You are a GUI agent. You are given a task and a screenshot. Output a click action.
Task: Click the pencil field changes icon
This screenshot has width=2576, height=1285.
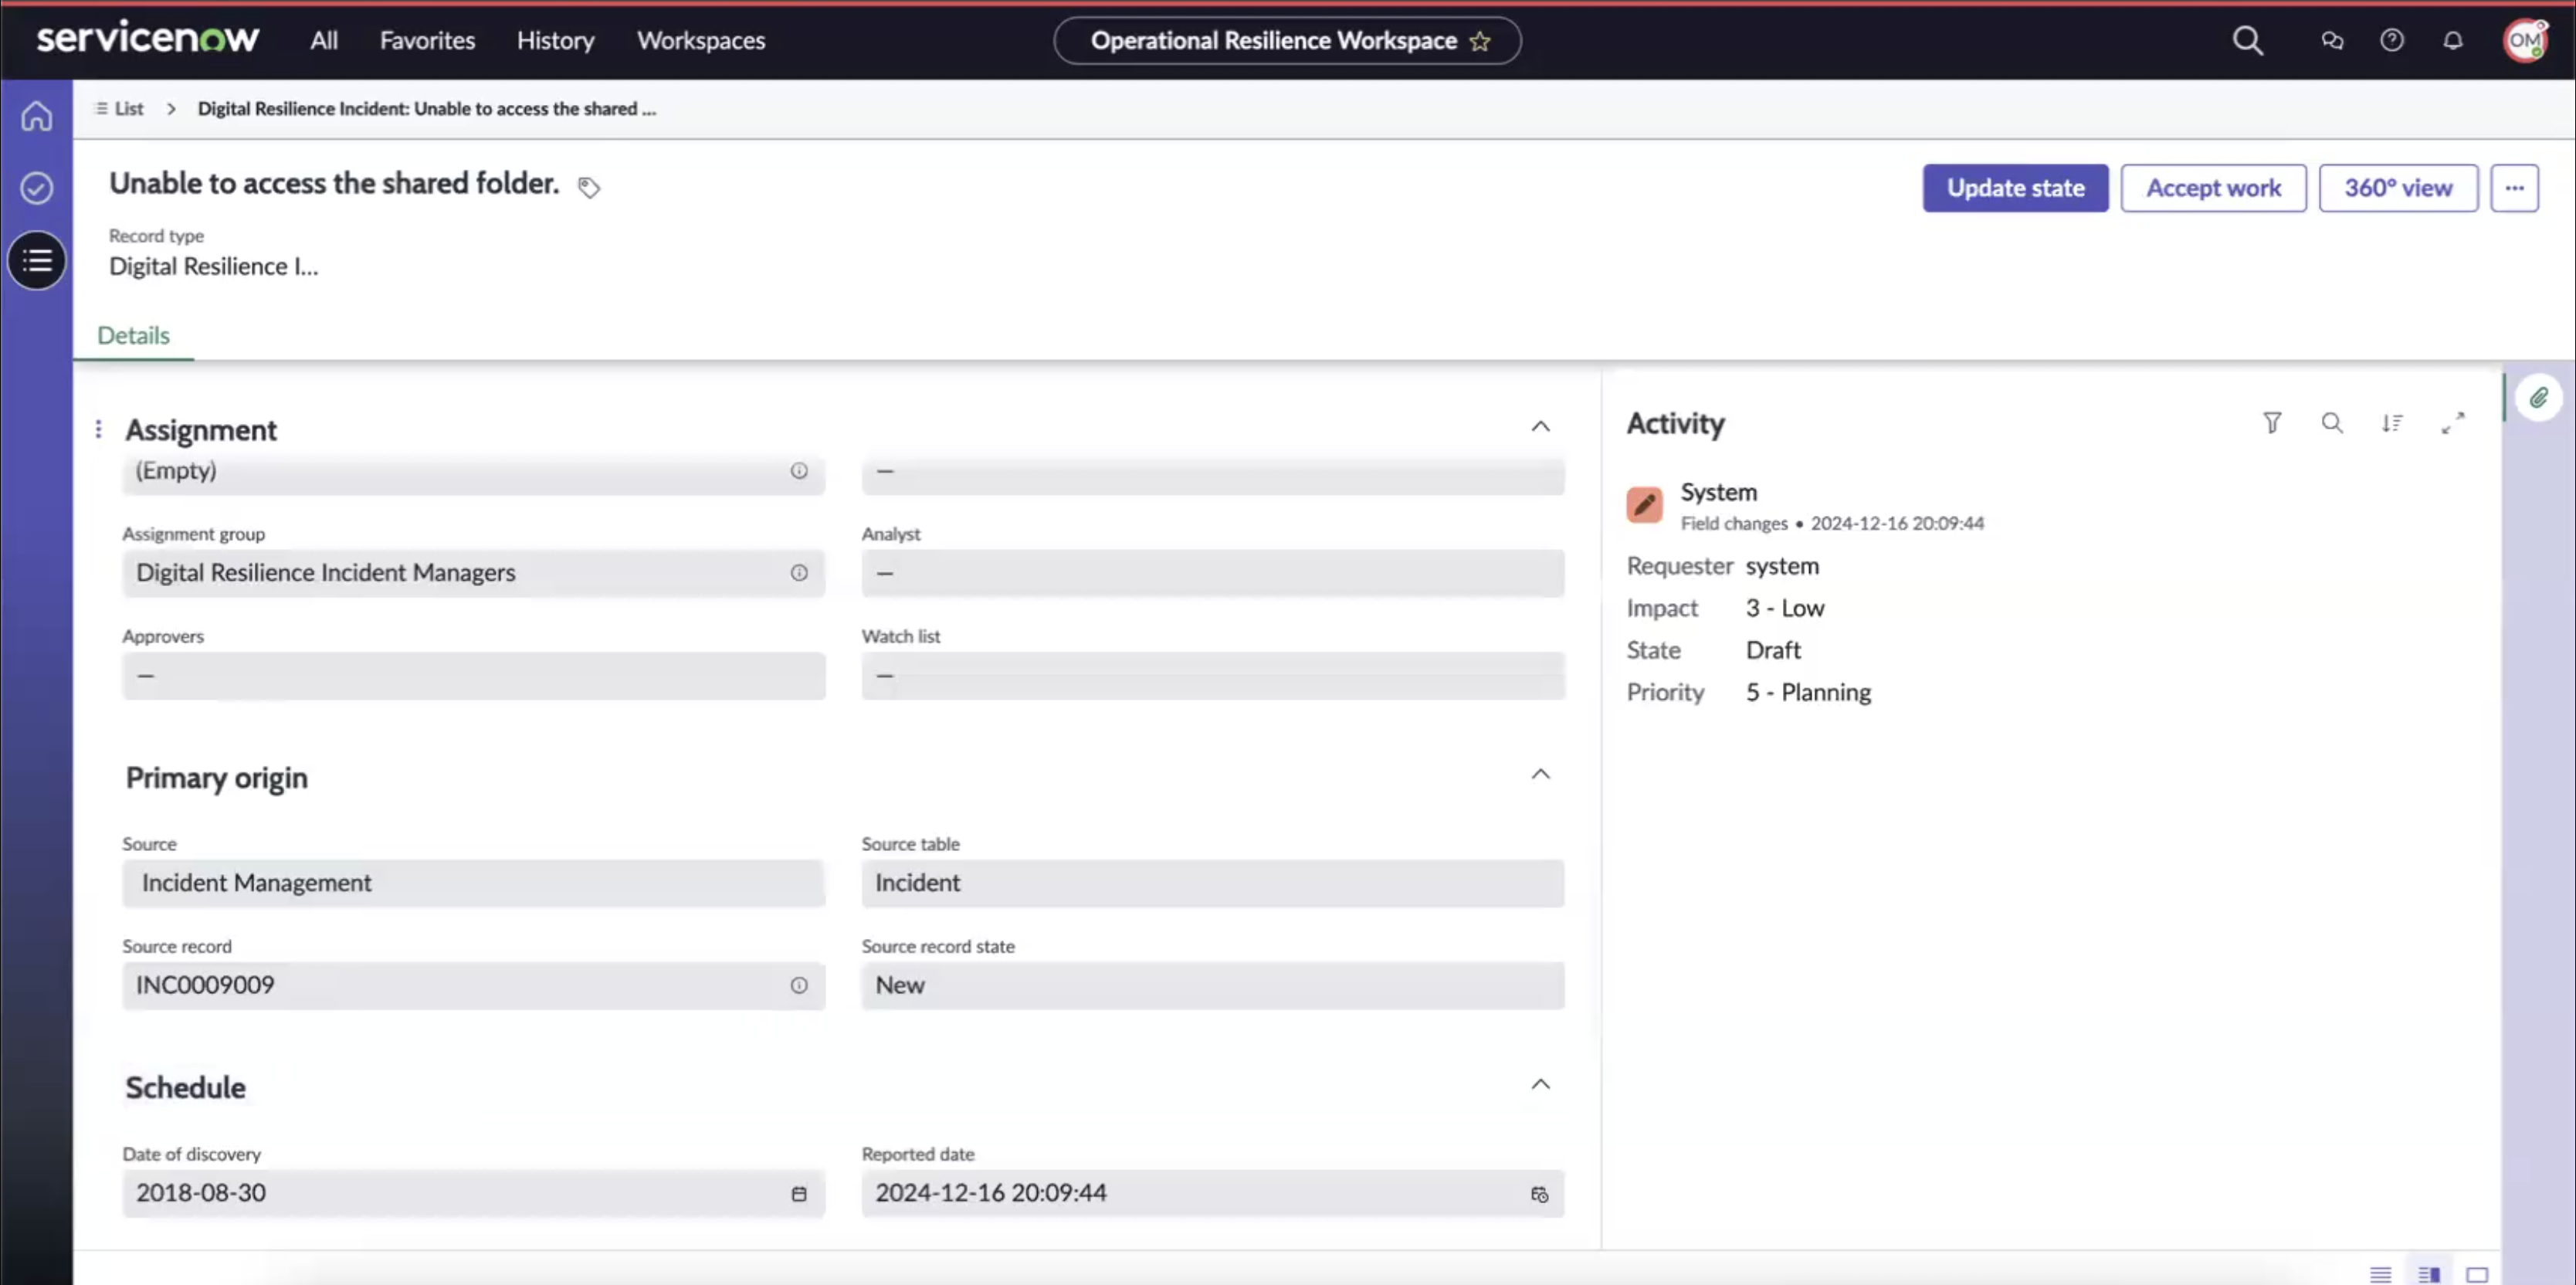pyautogui.click(x=1644, y=505)
